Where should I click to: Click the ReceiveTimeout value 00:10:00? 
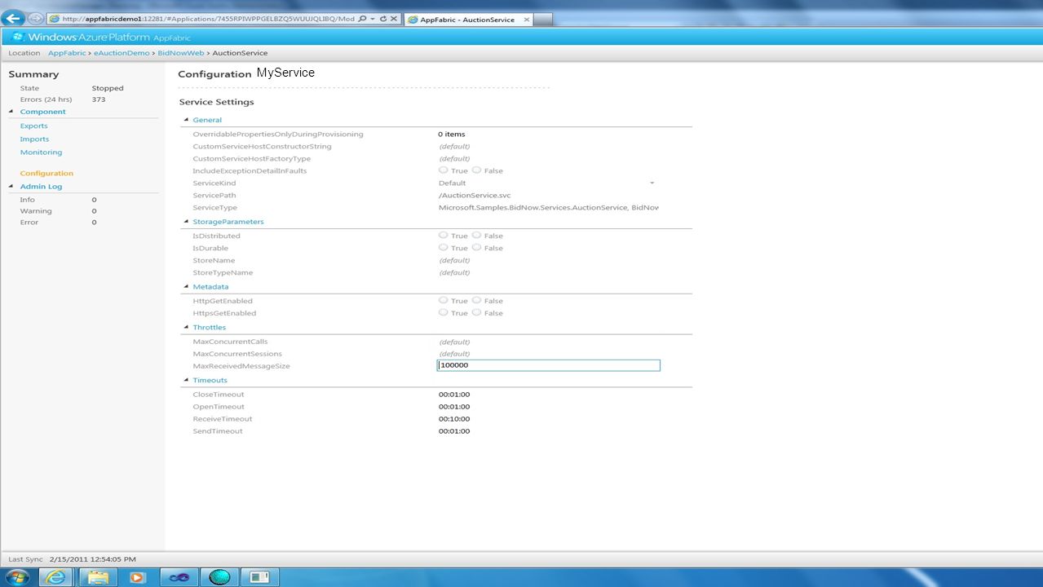point(454,419)
